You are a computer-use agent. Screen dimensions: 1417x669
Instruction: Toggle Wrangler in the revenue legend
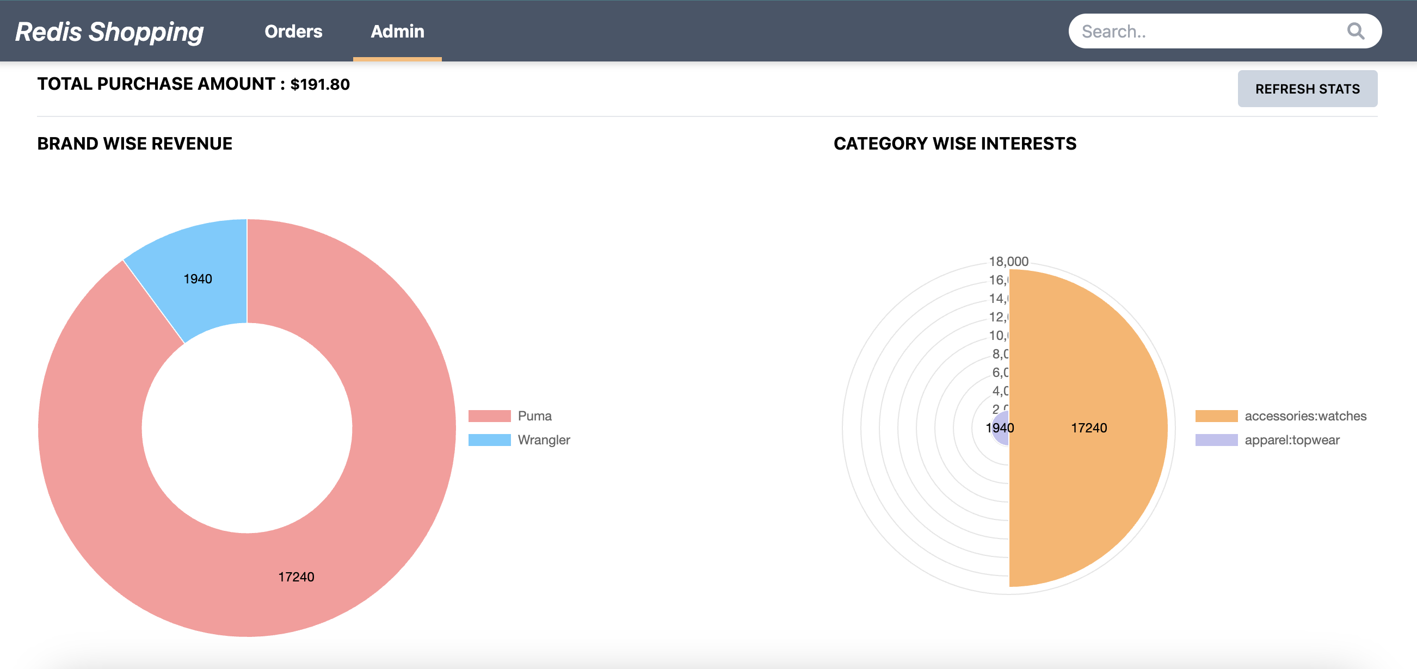(x=544, y=441)
